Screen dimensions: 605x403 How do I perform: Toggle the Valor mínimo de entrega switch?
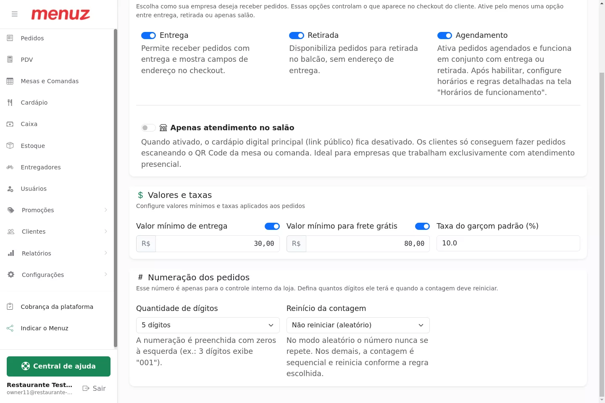[272, 227]
